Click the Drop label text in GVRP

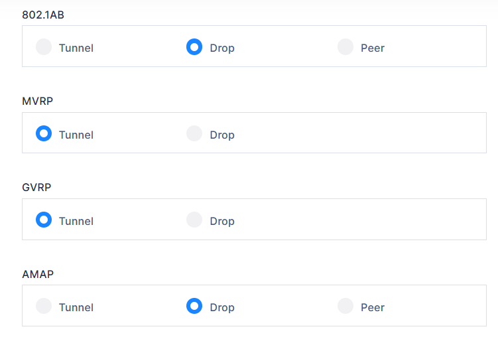click(x=222, y=221)
